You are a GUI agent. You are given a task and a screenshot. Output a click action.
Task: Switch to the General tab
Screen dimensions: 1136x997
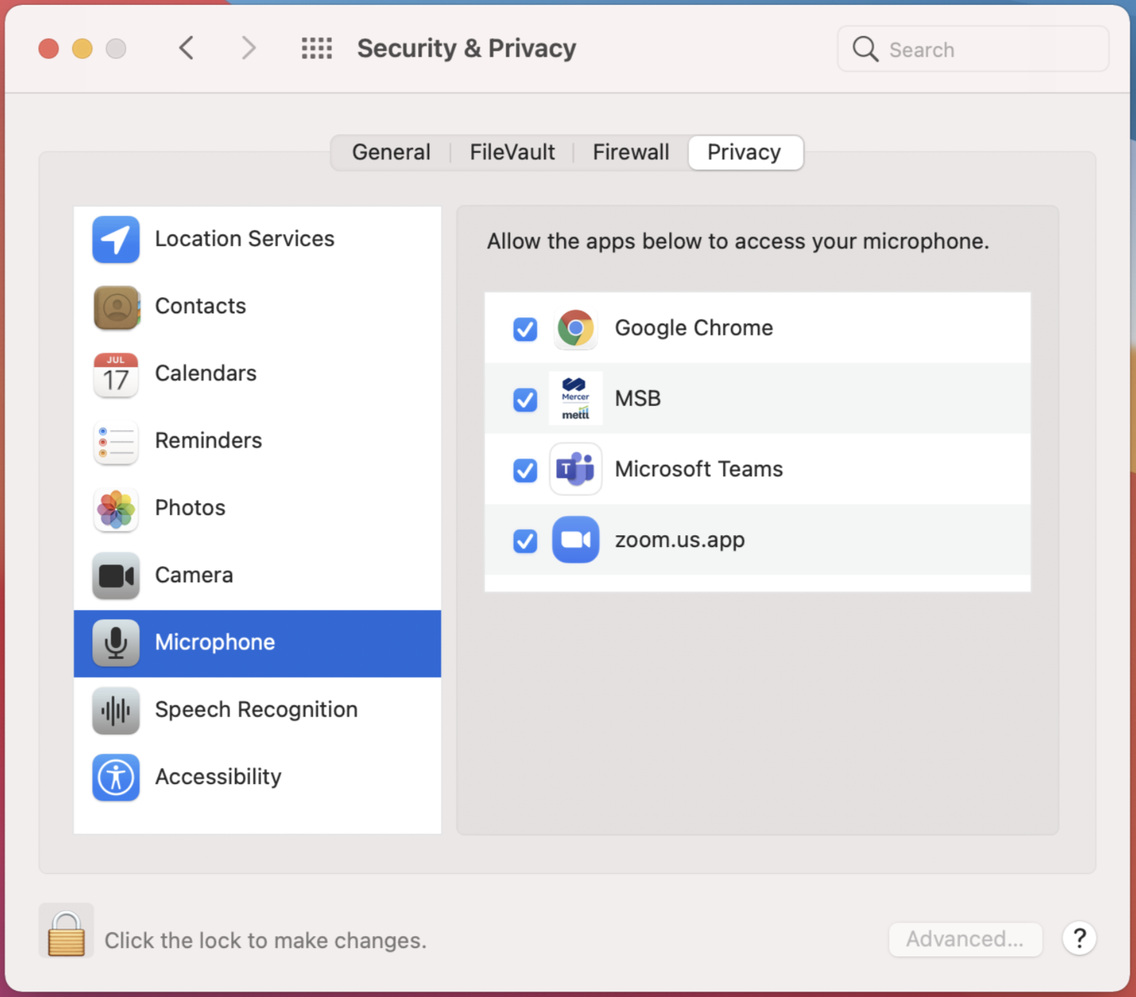point(391,152)
